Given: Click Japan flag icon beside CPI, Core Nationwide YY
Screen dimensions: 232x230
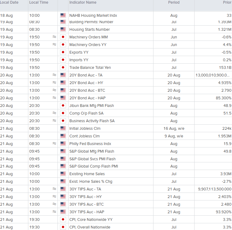Looking at the screenshot, I should pos(63,220).
